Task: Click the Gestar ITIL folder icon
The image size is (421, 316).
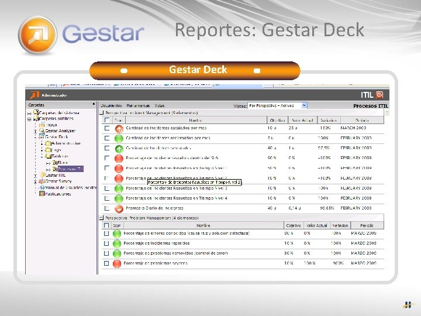Action: (42, 175)
